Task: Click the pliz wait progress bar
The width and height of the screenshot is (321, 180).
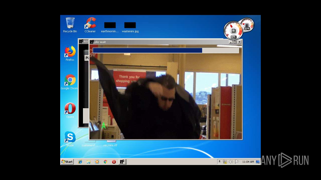Action: [166, 50]
